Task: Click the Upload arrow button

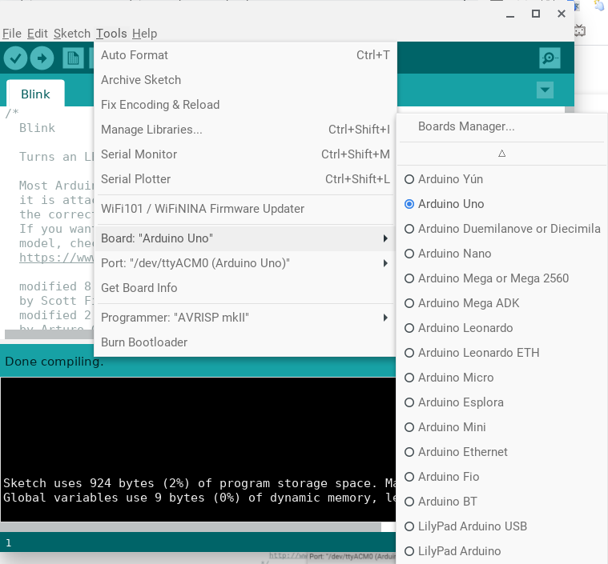Action: click(x=42, y=58)
